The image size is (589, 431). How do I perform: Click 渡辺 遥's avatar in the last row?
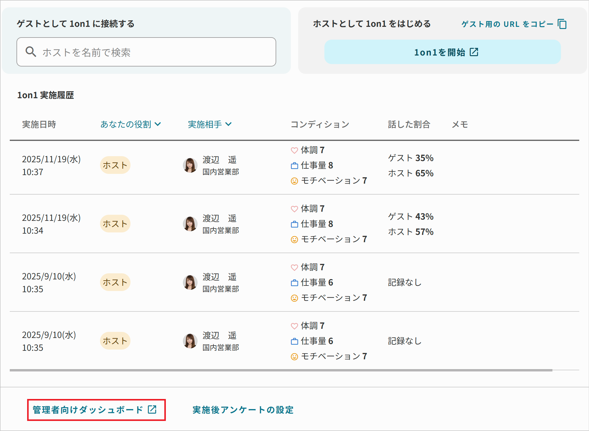coord(190,341)
